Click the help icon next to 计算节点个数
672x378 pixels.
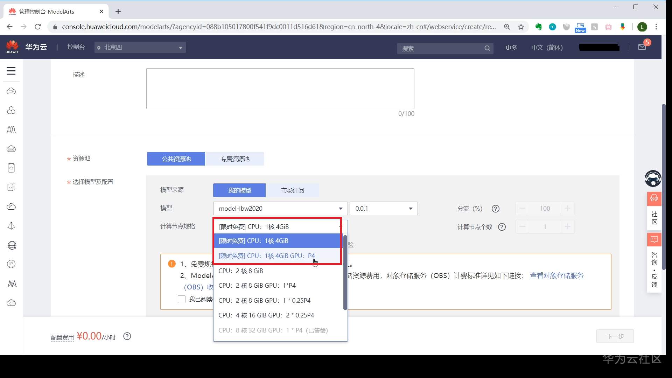point(502,227)
